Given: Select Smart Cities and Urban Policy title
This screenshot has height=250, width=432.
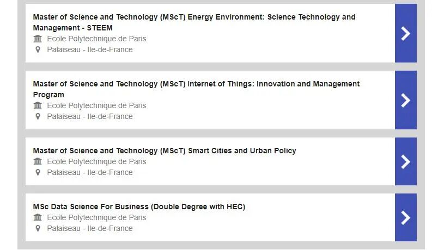Looking at the screenshot, I should click(x=165, y=151).
